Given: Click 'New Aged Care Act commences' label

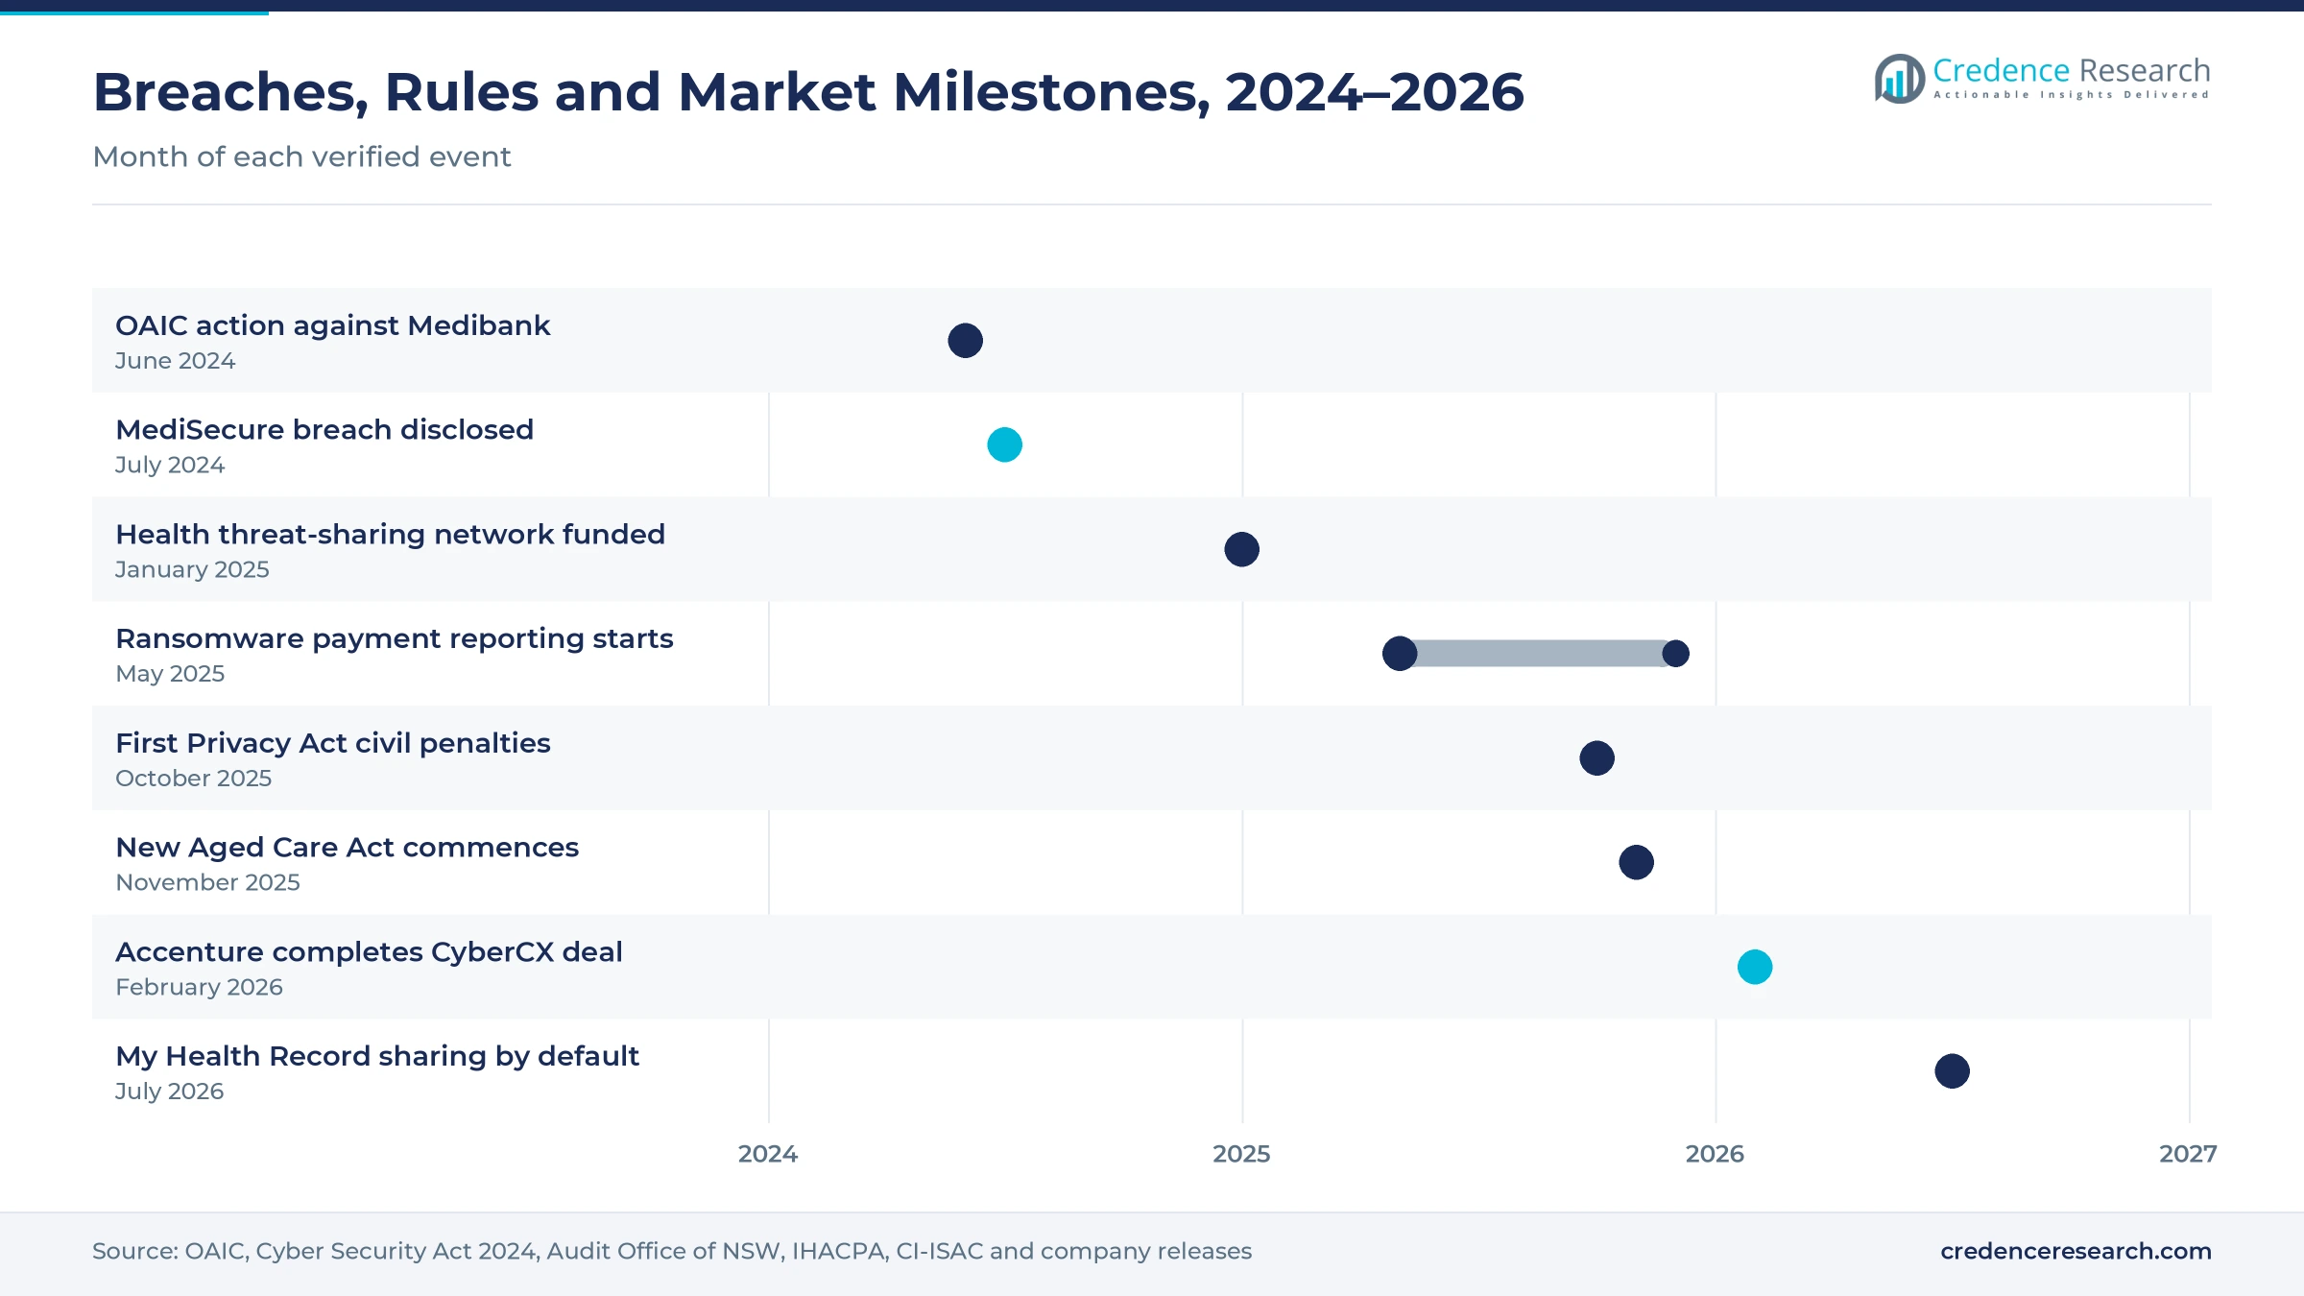Looking at the screenshot, I should point(347,848).
